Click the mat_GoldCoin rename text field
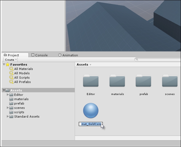Screen dimensions: 181x147 [91, 124]
